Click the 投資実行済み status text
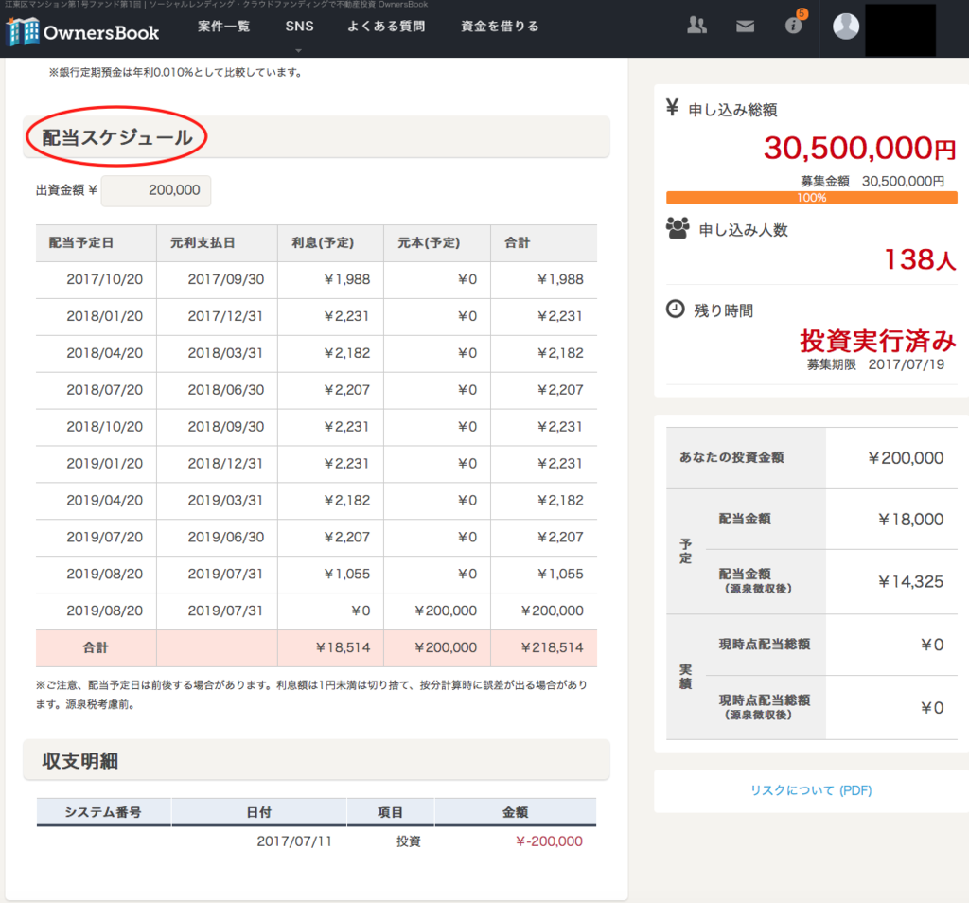 point(877,341)
